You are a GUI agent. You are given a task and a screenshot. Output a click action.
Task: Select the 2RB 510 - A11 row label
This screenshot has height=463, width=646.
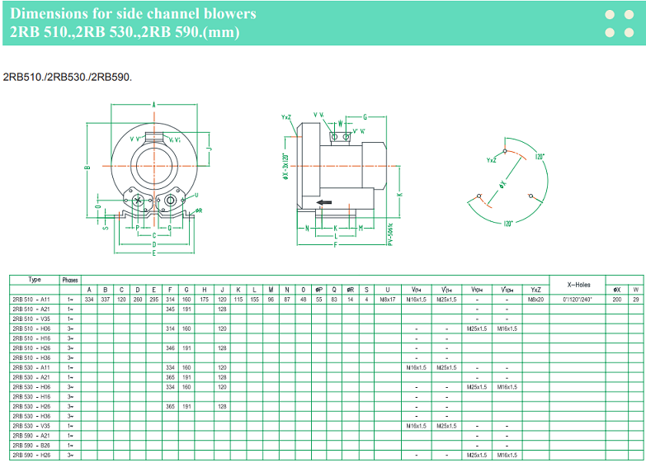click(x=31, y=299)
